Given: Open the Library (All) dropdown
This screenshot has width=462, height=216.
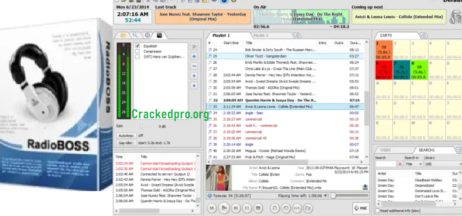Looking at the screenshot, I should tap(443, 164).
